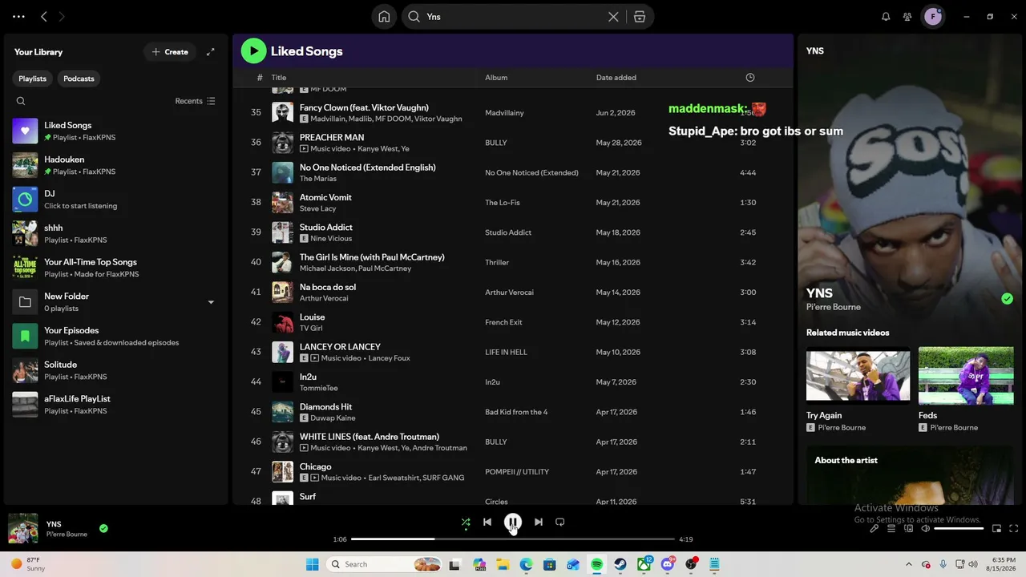The image size is (1026, 577).
Task: Open the notifications bell
Action: 886,16
